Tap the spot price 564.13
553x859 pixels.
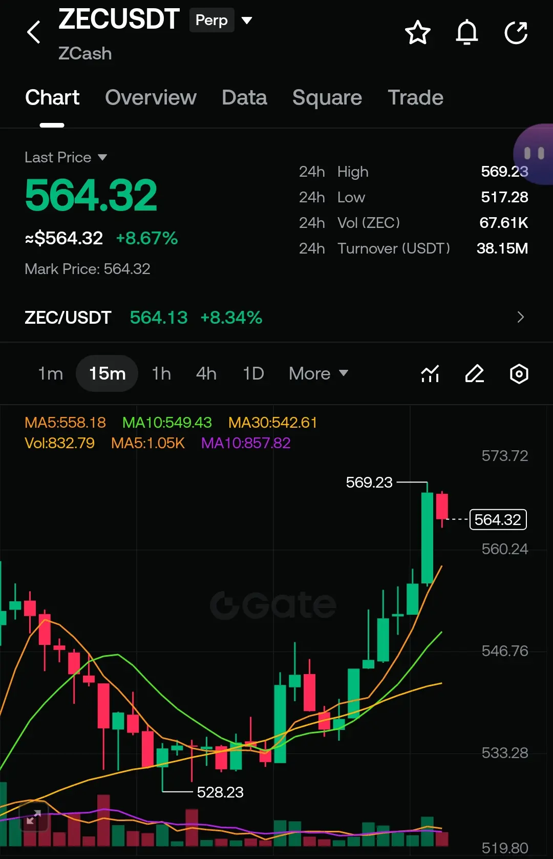tap(159, 318)
